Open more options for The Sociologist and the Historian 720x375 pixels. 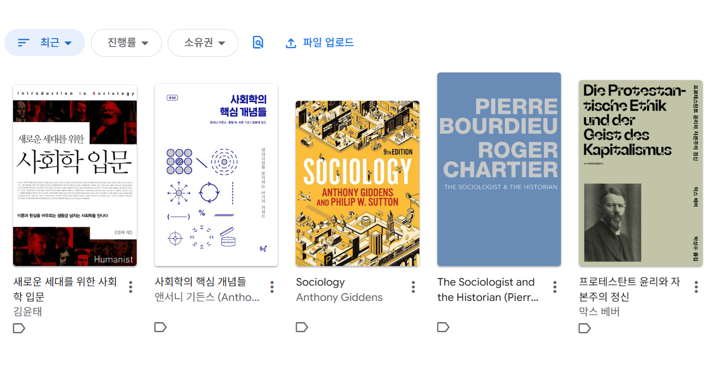(554, 287)
